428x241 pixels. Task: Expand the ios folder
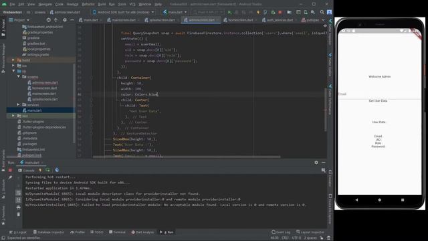tap(13, 66)
